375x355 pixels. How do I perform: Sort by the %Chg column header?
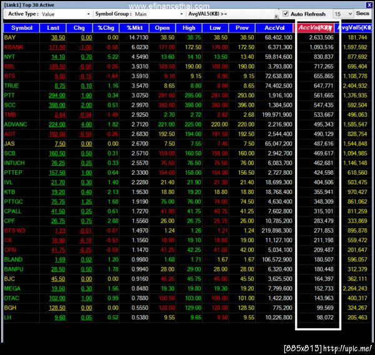(106, 28)
